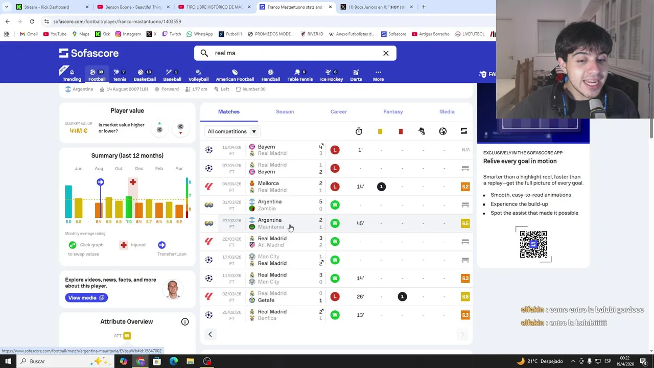Open the Real Madrid vs Benfica match
The image size is (654, 368).
tap(336, 315)
